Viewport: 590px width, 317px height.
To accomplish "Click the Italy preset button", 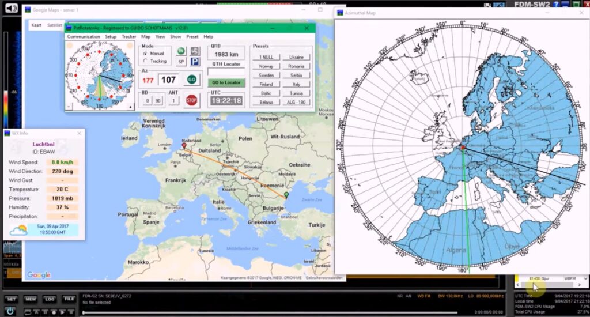I will click(297, 84).
